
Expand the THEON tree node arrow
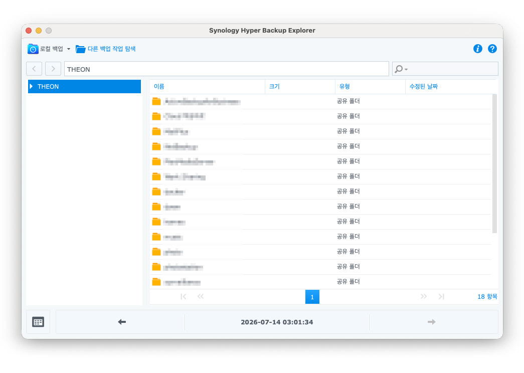tap(31, 86)
